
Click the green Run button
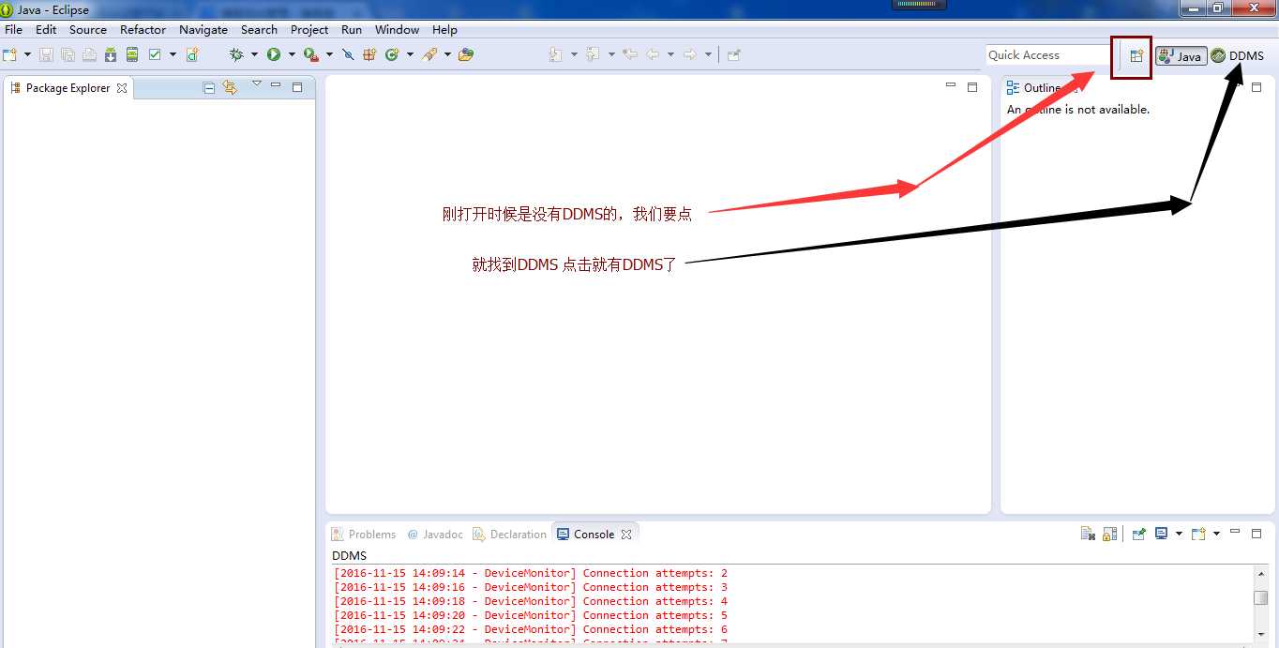pos(274,54)
